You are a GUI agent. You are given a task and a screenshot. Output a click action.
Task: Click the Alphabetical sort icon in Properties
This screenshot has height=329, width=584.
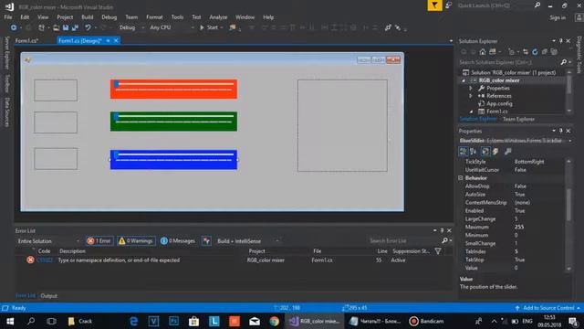tap(473, 151)
